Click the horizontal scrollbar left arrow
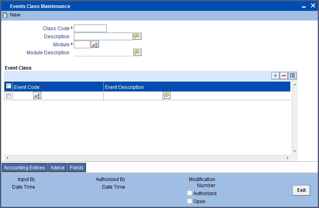The width and height of the screenshot is (319, 208). [7, 158]
